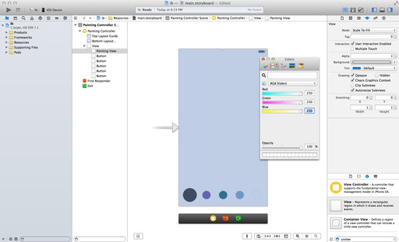Switch to Color Palettes tab in Colors
The width and height of the screenshot is (399, 242).
[x=283, y=66]
